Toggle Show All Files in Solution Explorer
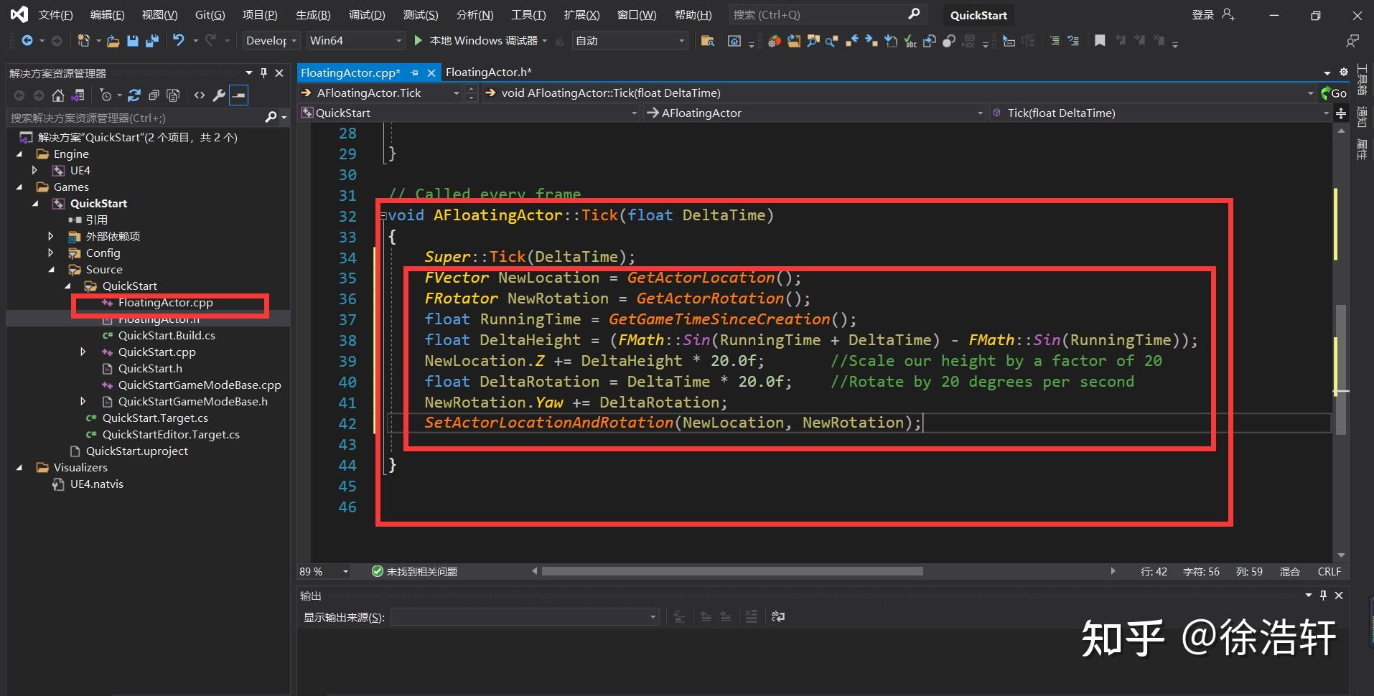The image size is (1374, 696). point(173,95)
